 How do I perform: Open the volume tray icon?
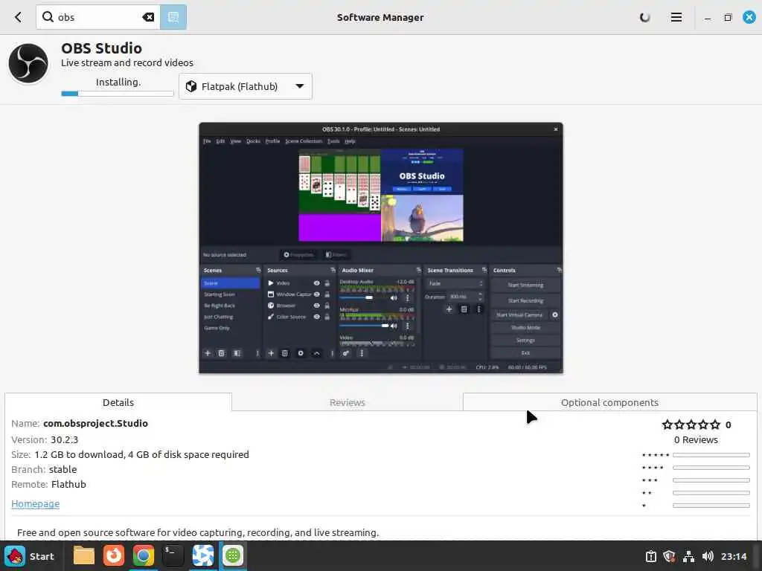[708, 556]
